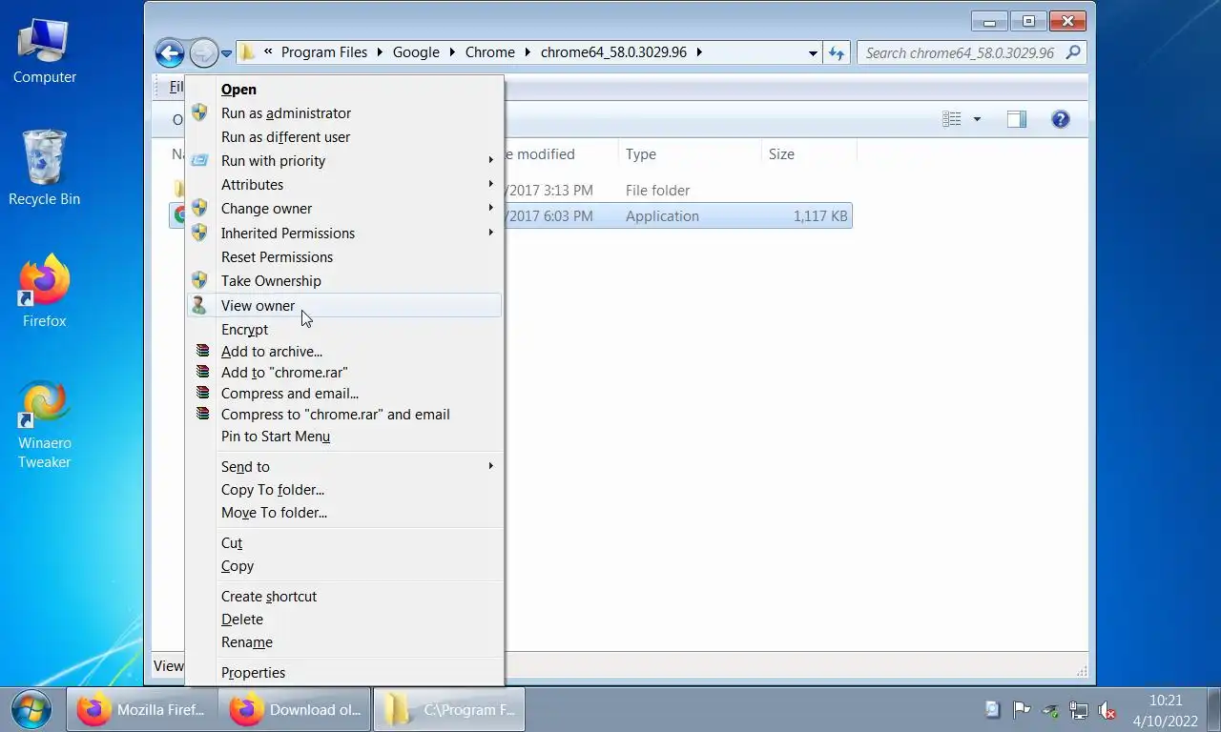The image size is (1221, 732).
Task: Click the user icon beside View owner
Action: coord(199,305)
